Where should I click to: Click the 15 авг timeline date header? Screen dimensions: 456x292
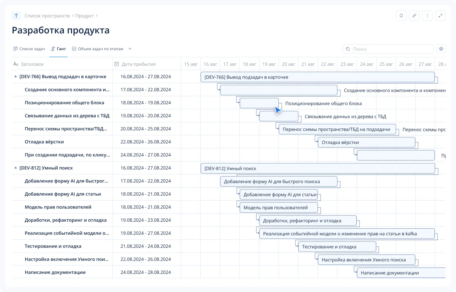click(x=191, y=64)
